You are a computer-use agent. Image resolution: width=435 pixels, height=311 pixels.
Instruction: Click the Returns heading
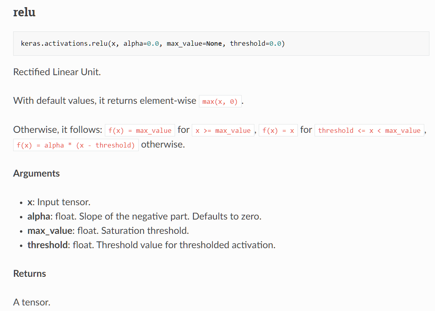click(30, 274)
